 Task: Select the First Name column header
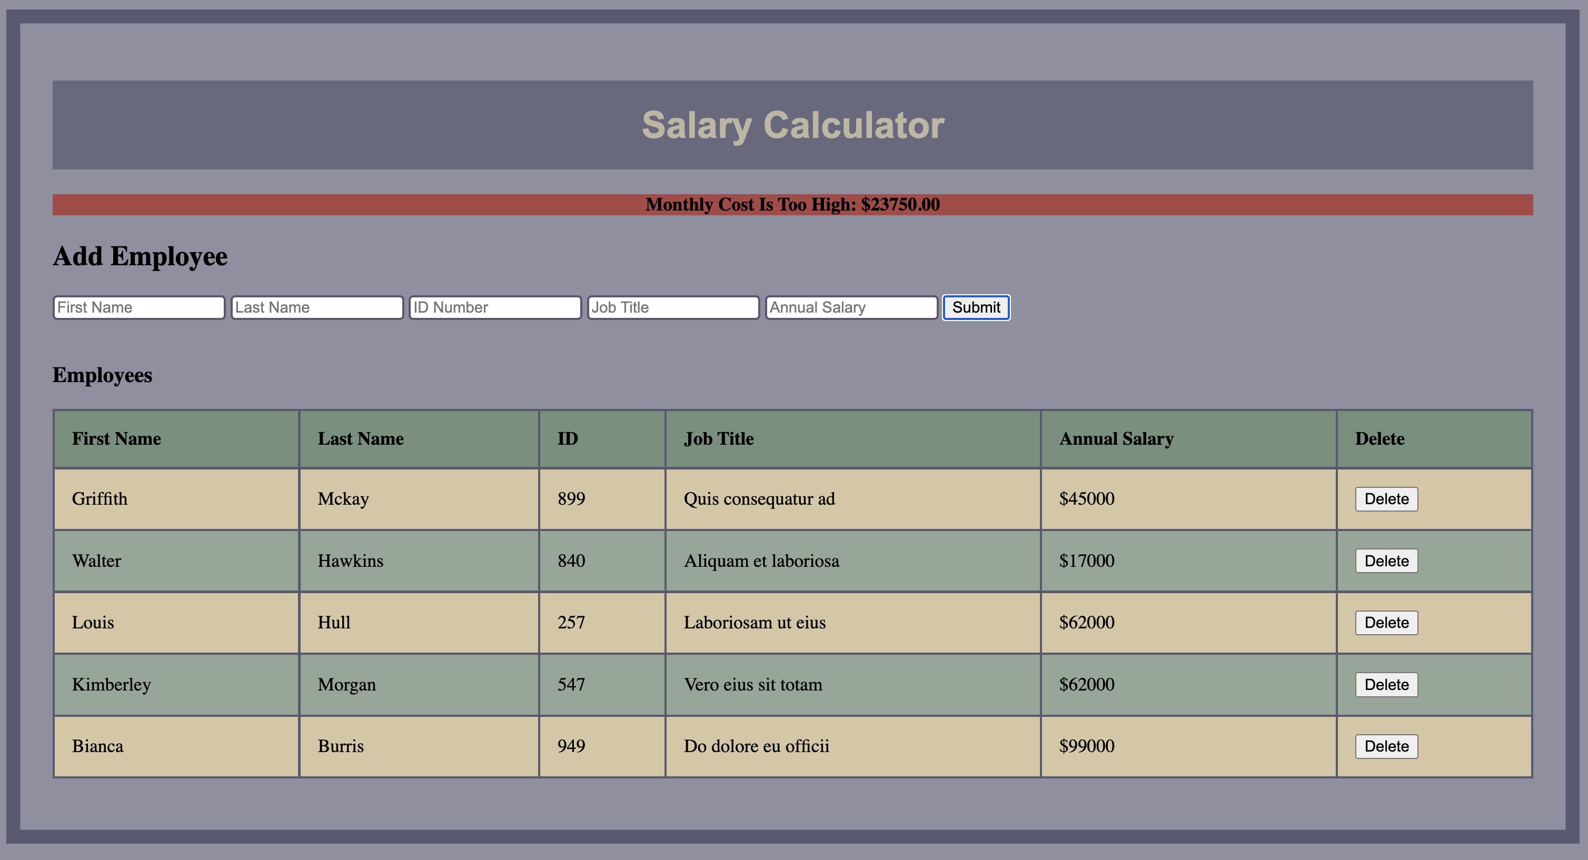116,438
